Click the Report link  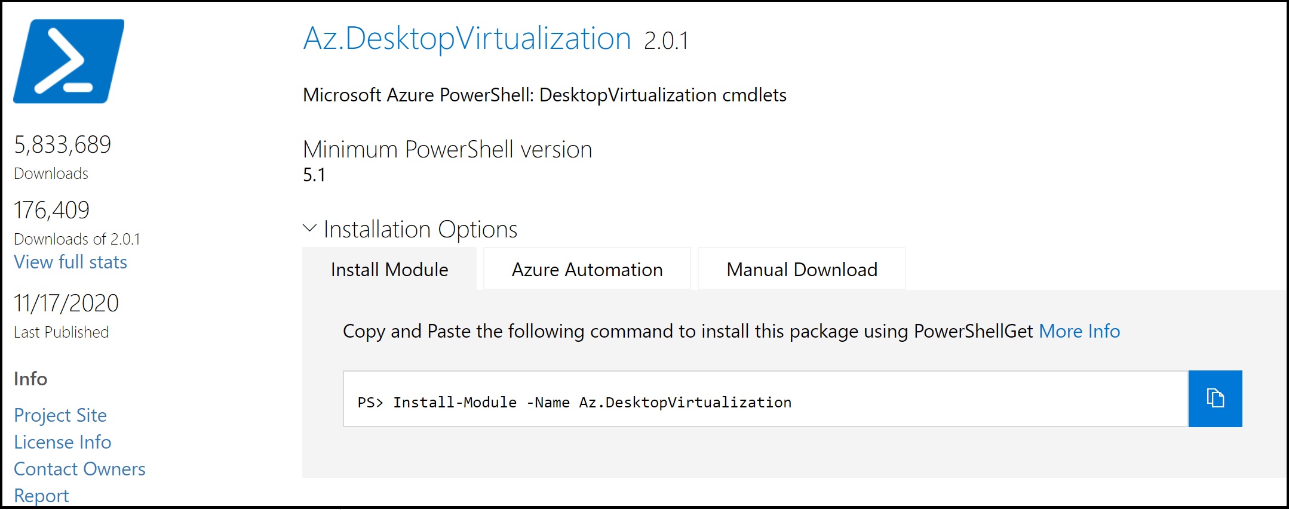point(41,496)
